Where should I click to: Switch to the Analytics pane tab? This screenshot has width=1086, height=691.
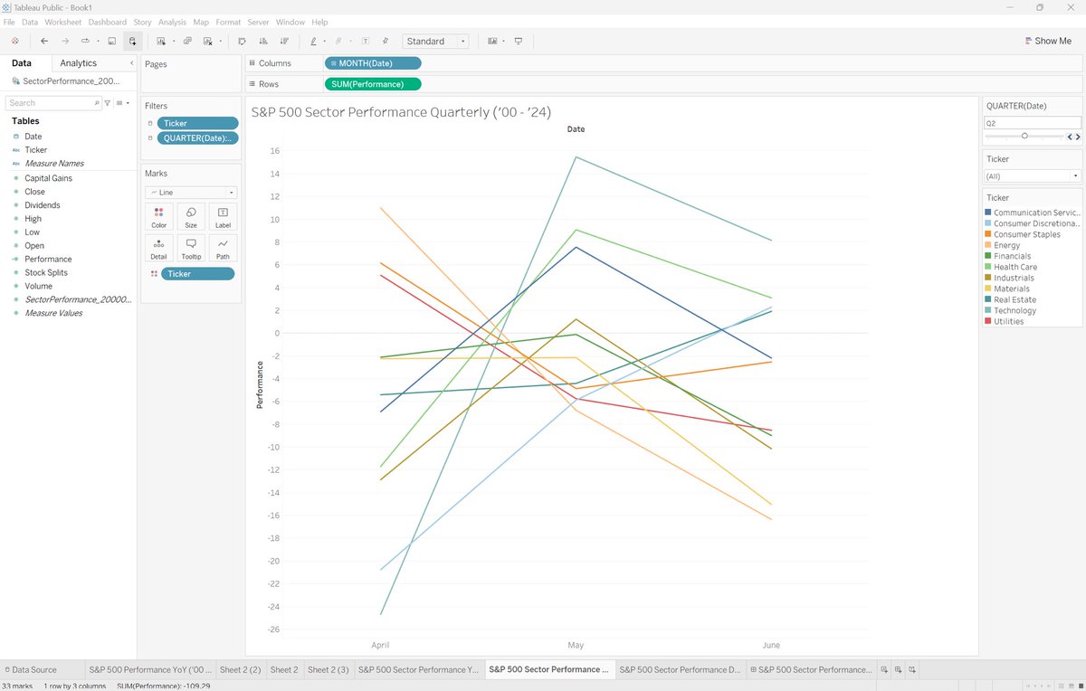coord(79,63)
